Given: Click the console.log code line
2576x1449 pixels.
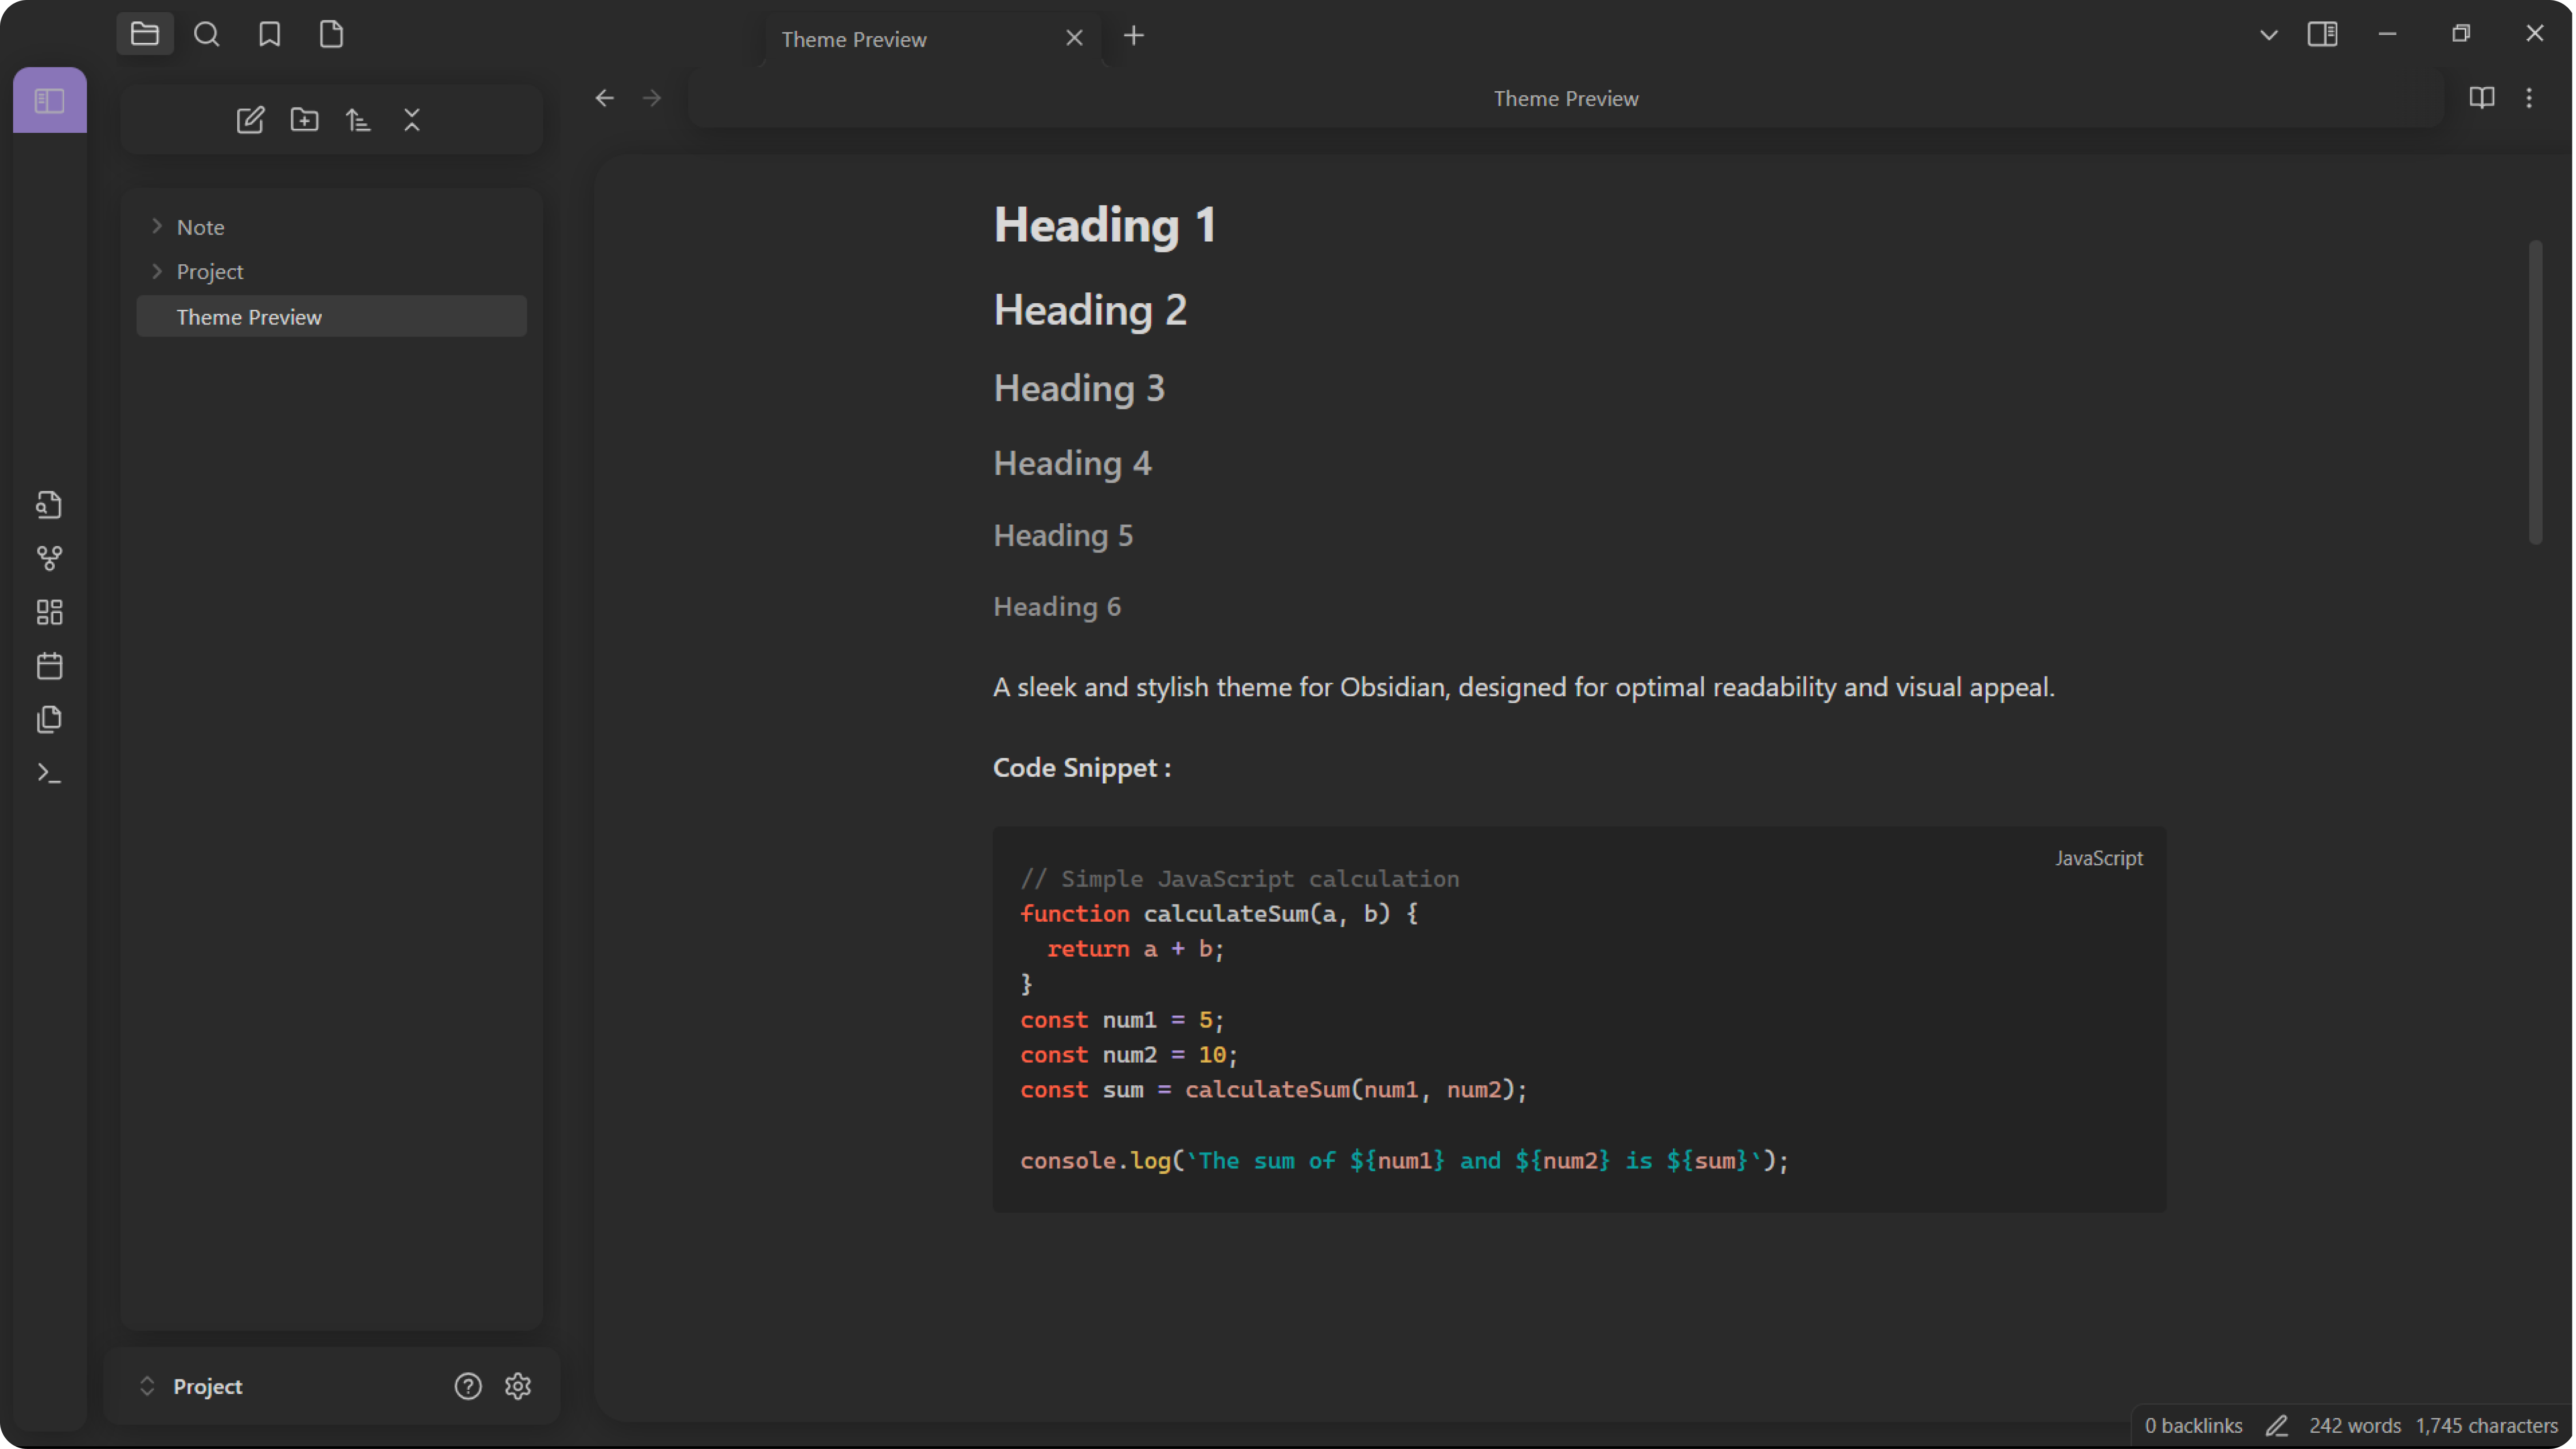Looking at the screenshot, I should pos(1404,1161).
